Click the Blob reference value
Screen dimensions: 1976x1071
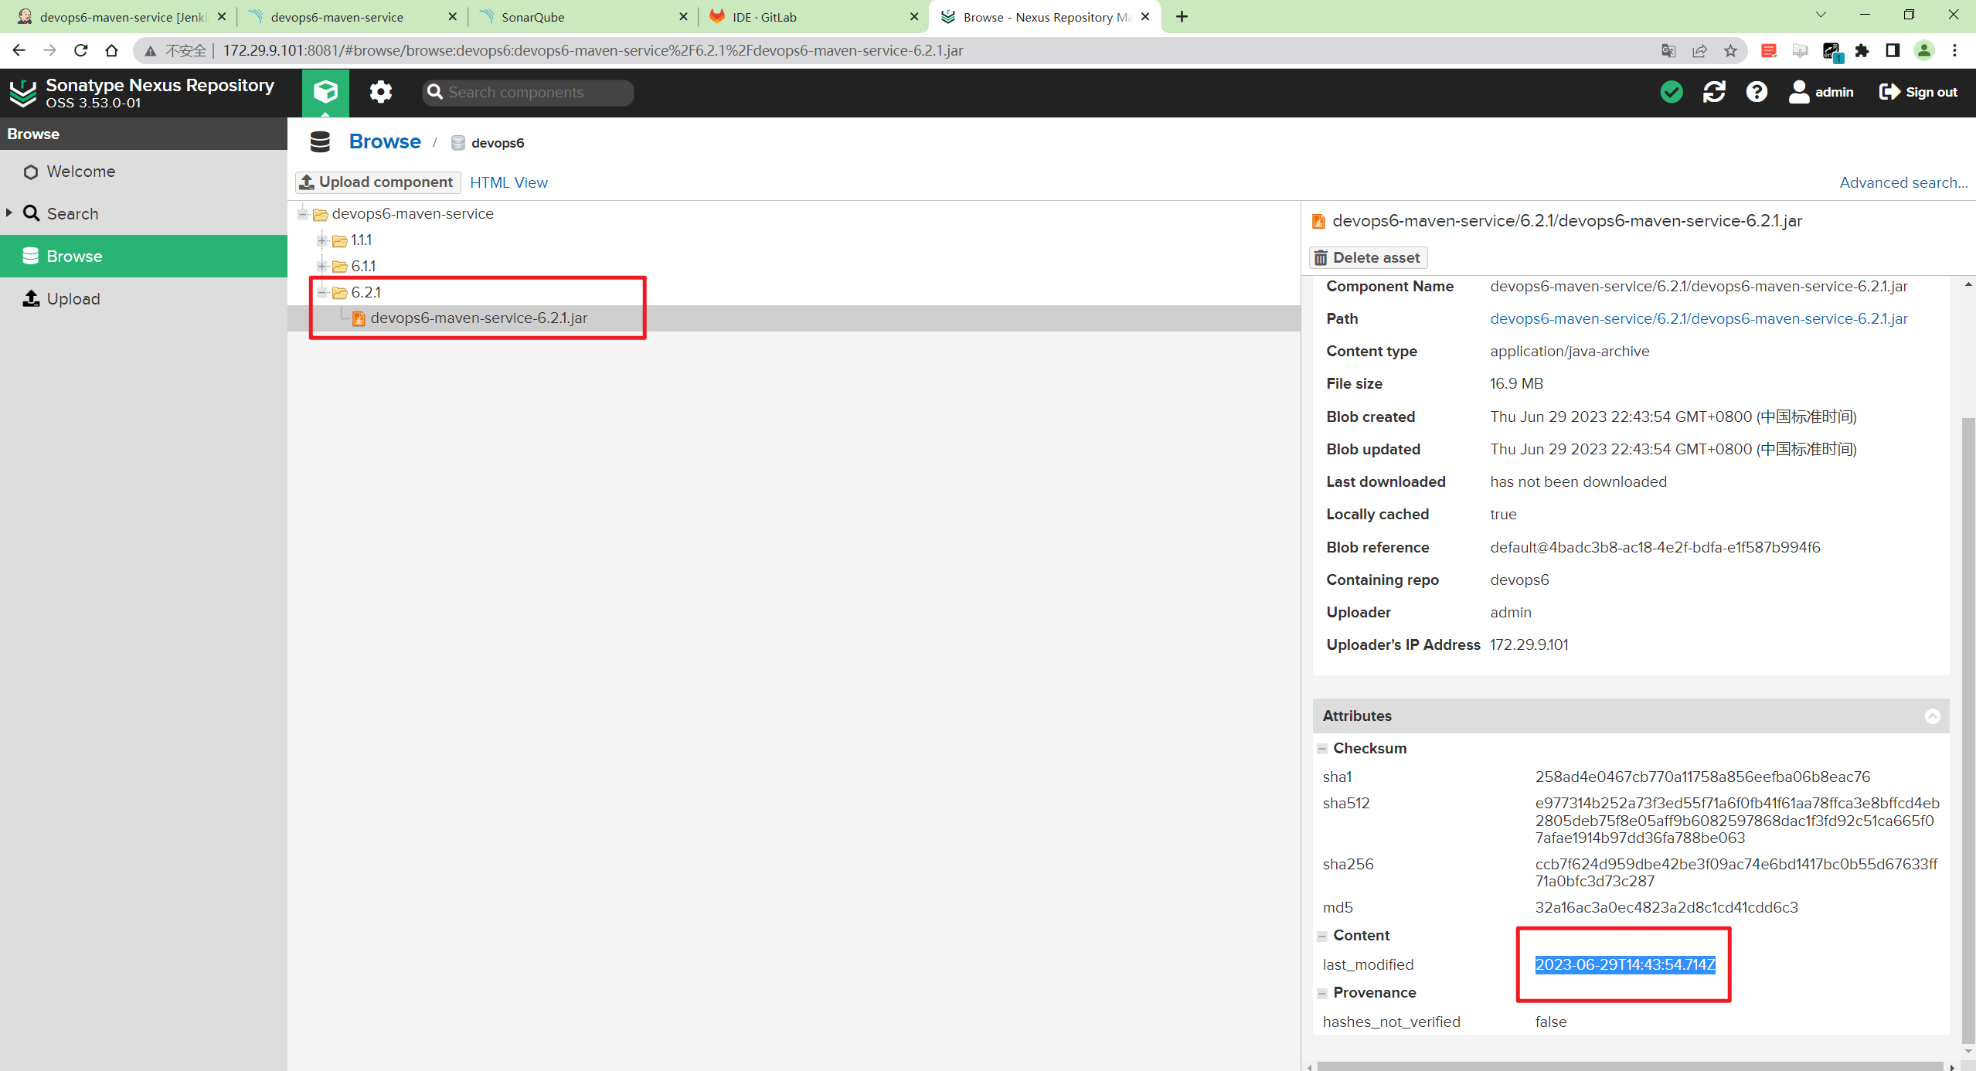[1655, 547]
